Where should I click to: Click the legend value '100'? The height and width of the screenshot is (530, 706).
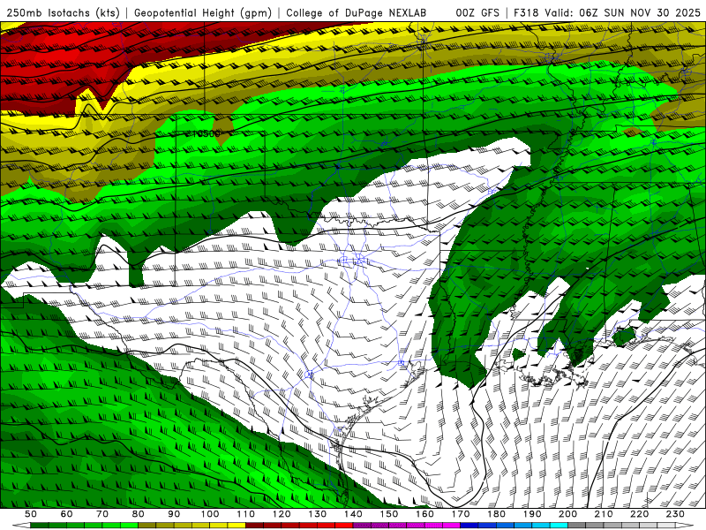tap(210, 514)
